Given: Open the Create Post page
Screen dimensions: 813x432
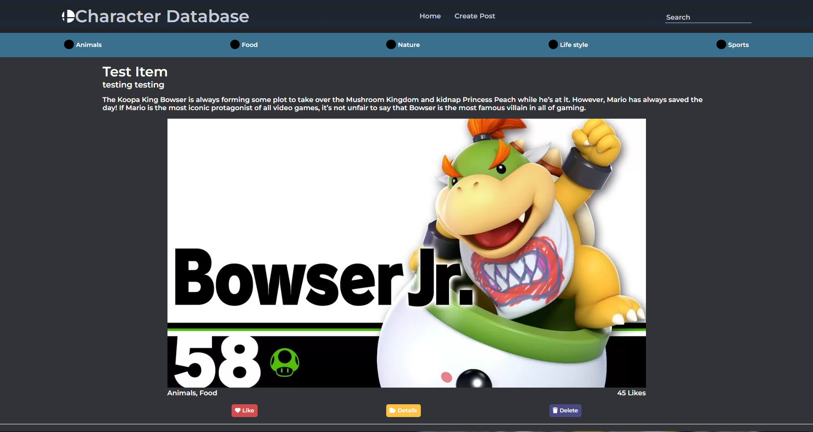Looking at the screenshot, I should click(x=474, y=16).
